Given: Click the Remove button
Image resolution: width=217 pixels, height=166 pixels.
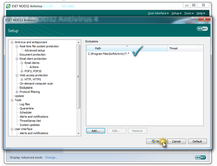Looking at the screenshot, I should pos(137,131).
